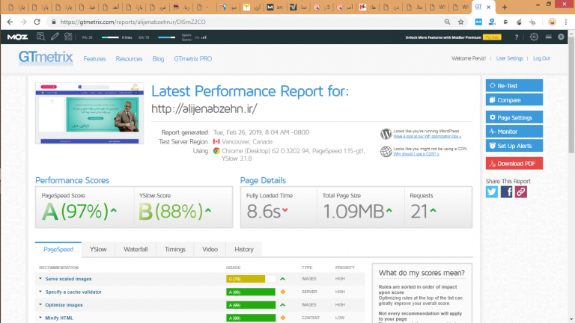Click the Total Page Size 1.09MB value
575x323 pixels.
point(353,212)
